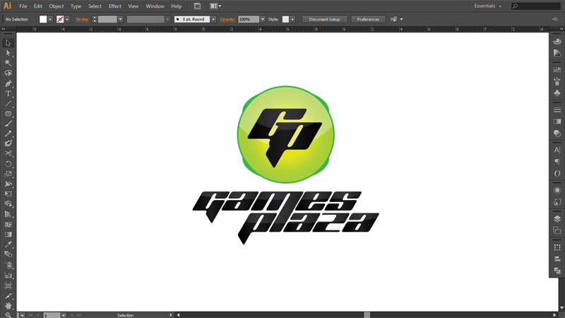Activate the Hand tool
565x318 pixels.
(x=8, y=306)
